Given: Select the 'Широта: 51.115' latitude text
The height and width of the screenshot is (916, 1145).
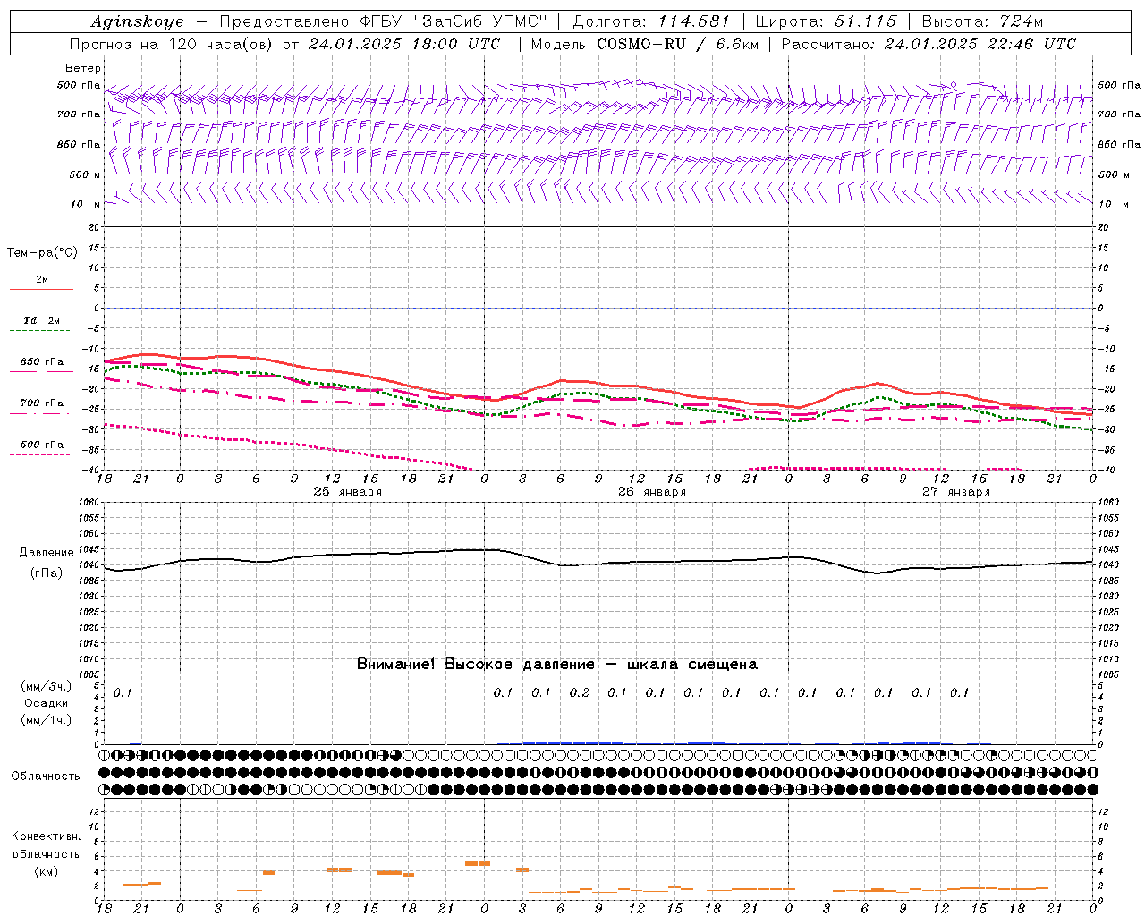Looking at the screenshot, I should coord(826,21).
